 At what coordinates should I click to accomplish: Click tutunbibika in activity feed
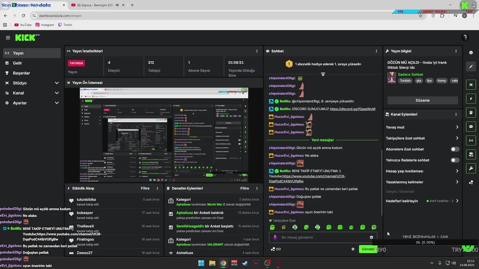pyautogui.click(x=86, y=200)
